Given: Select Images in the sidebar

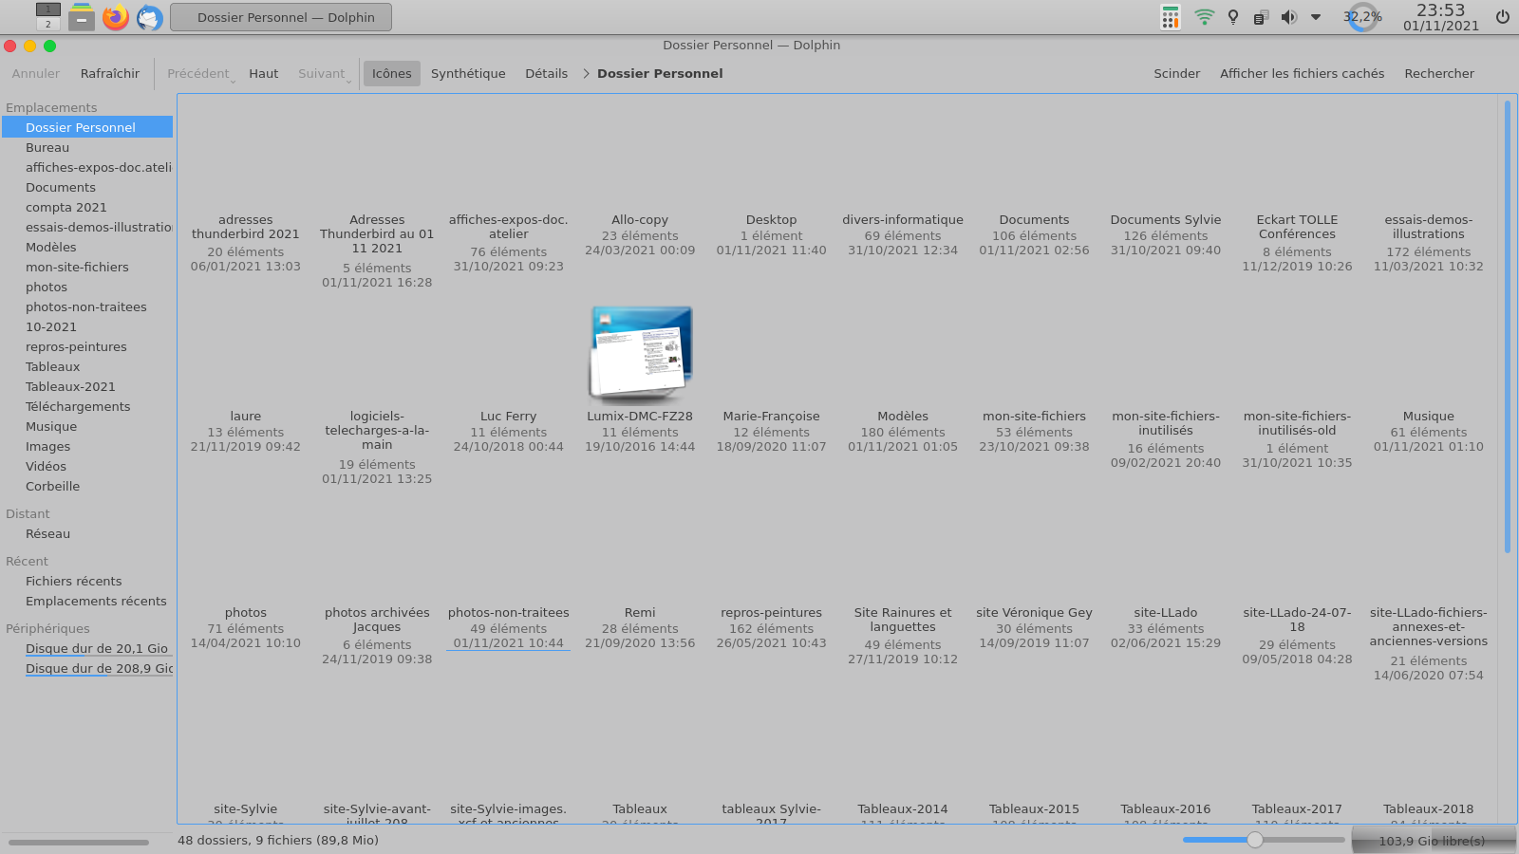Looking at the screenshot, I should click(87, 446).
